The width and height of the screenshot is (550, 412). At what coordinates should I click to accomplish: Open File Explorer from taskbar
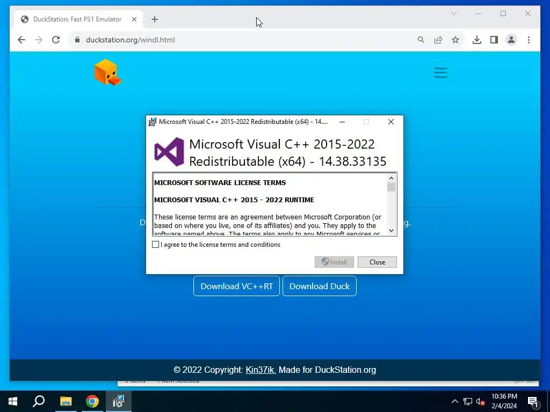click(66, 401)
